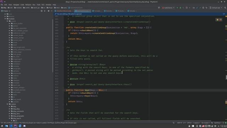The image size is (227, 128).
Task: Click the locate-in-project target icon
Action: coord(41,11)
